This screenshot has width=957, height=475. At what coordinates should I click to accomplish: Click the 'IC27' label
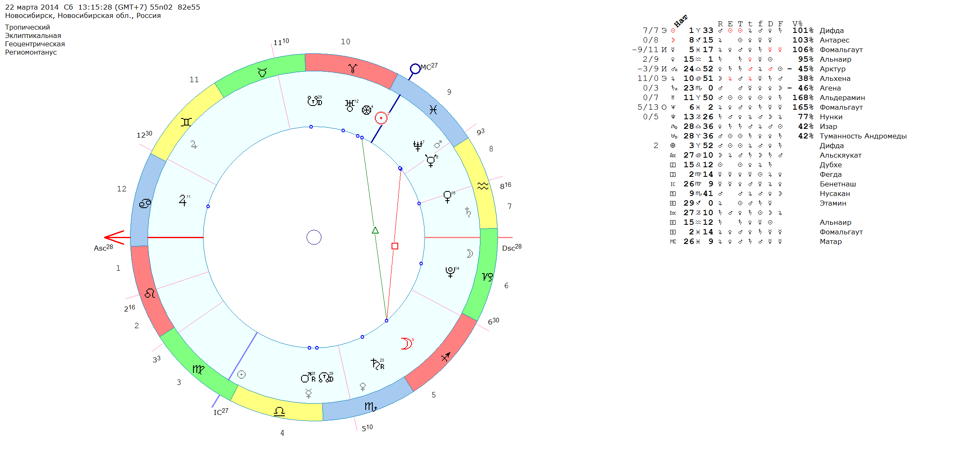(x=221, y=412)
